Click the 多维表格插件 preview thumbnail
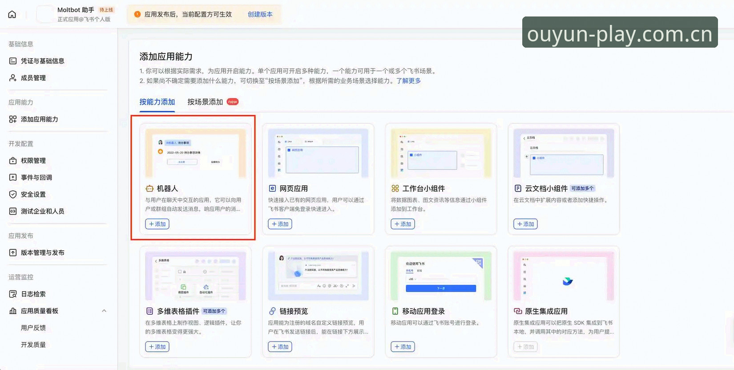 [x=196, y=276]
